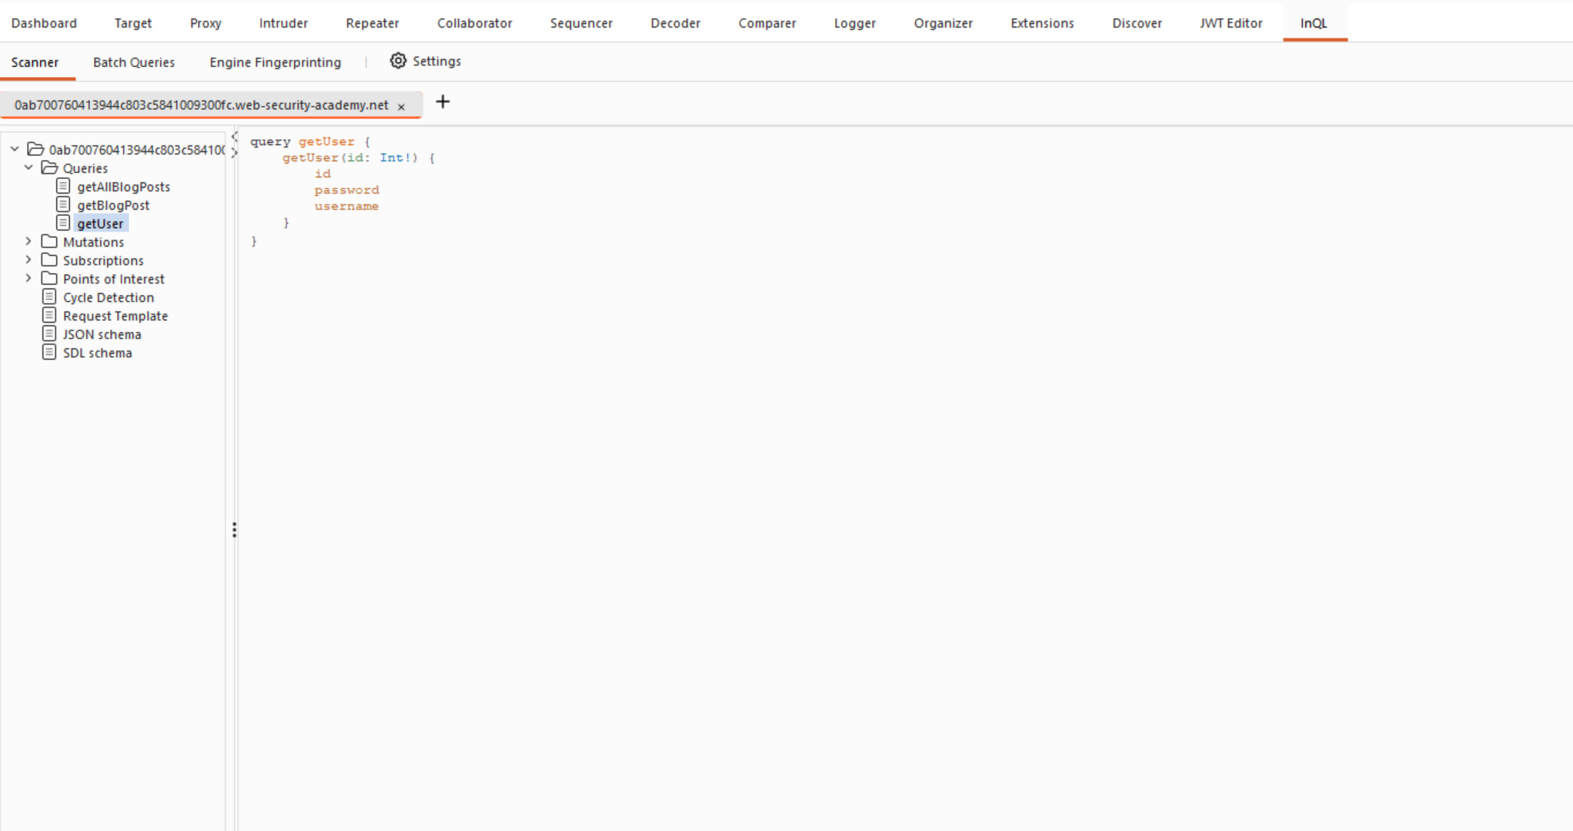Open the Sequencer tab
Image resolution: width=1573 pixels, height=831 pixels.
[581, 23]
